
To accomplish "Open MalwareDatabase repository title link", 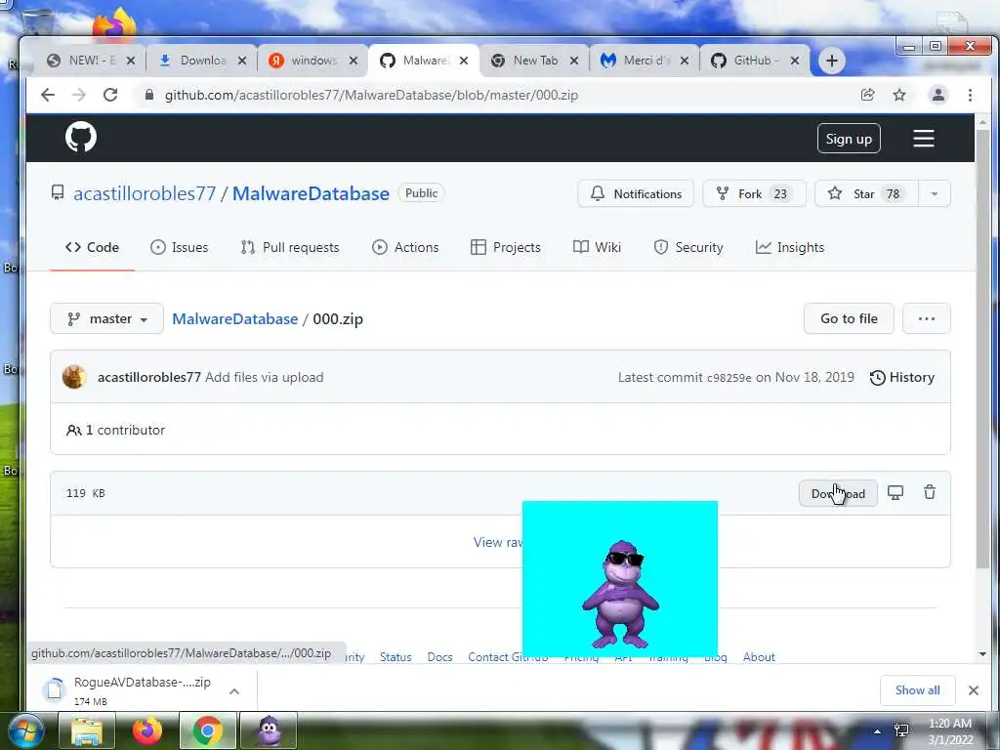I will [311, 194].
